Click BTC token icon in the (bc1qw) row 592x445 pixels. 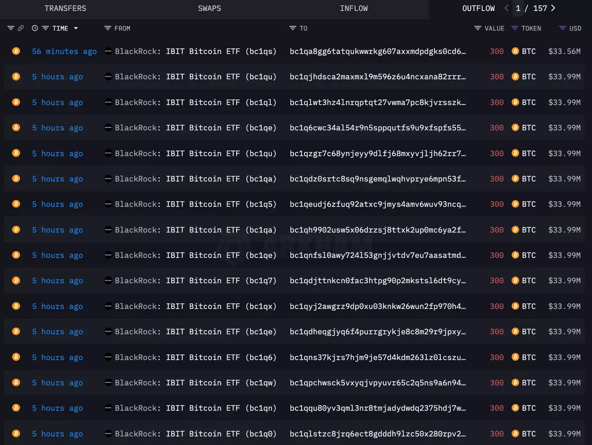(516, 382)
